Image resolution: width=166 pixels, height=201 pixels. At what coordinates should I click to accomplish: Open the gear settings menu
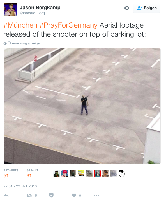127,8
